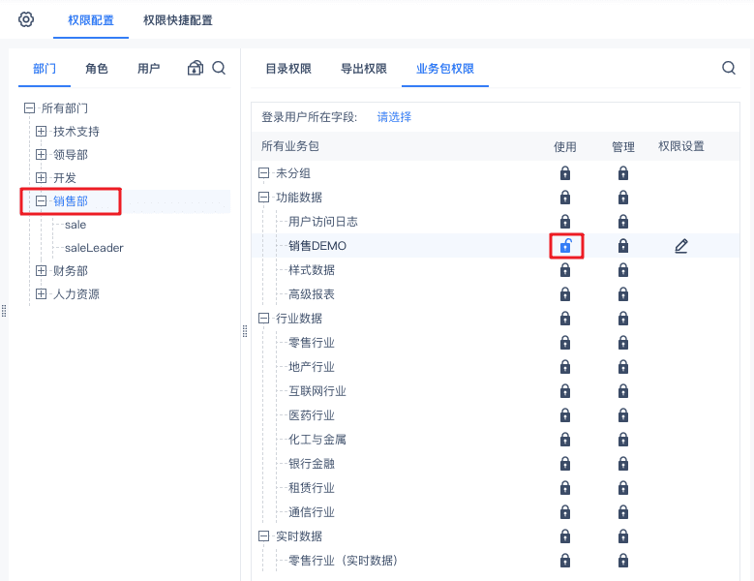This screenshot has height=581, width=754.
Task: Click the settings gear icon
Action: (x=26, y=19)
